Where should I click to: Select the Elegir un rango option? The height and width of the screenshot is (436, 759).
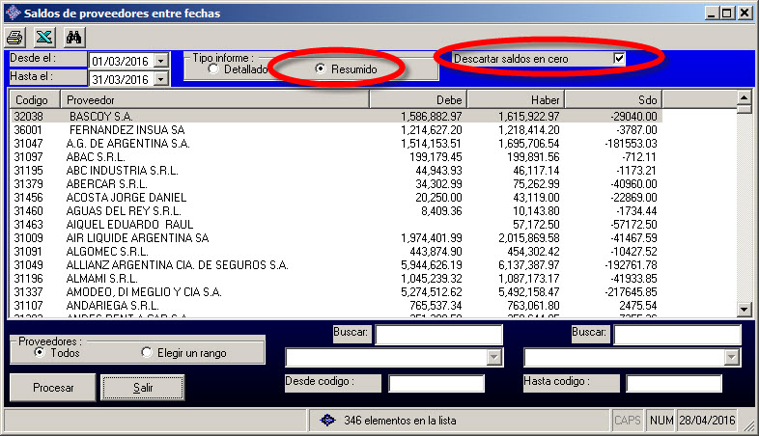point(148,353)
